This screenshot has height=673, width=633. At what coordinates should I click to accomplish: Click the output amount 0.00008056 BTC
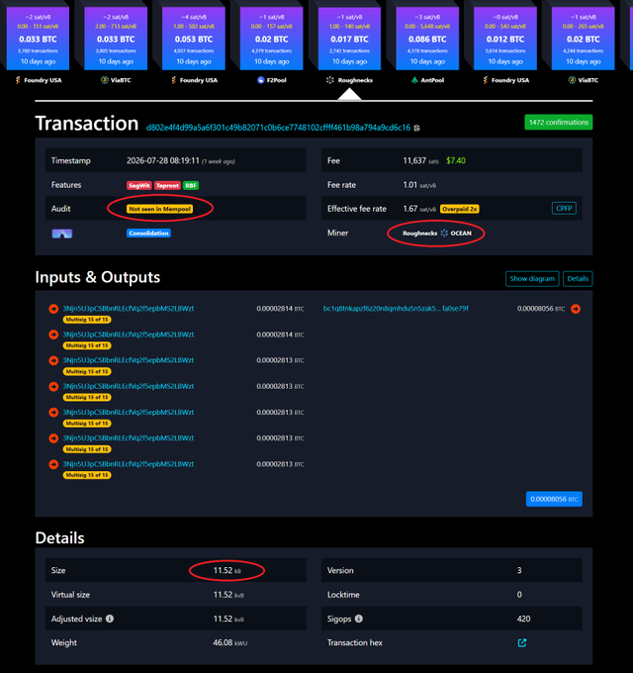[541, 309]
